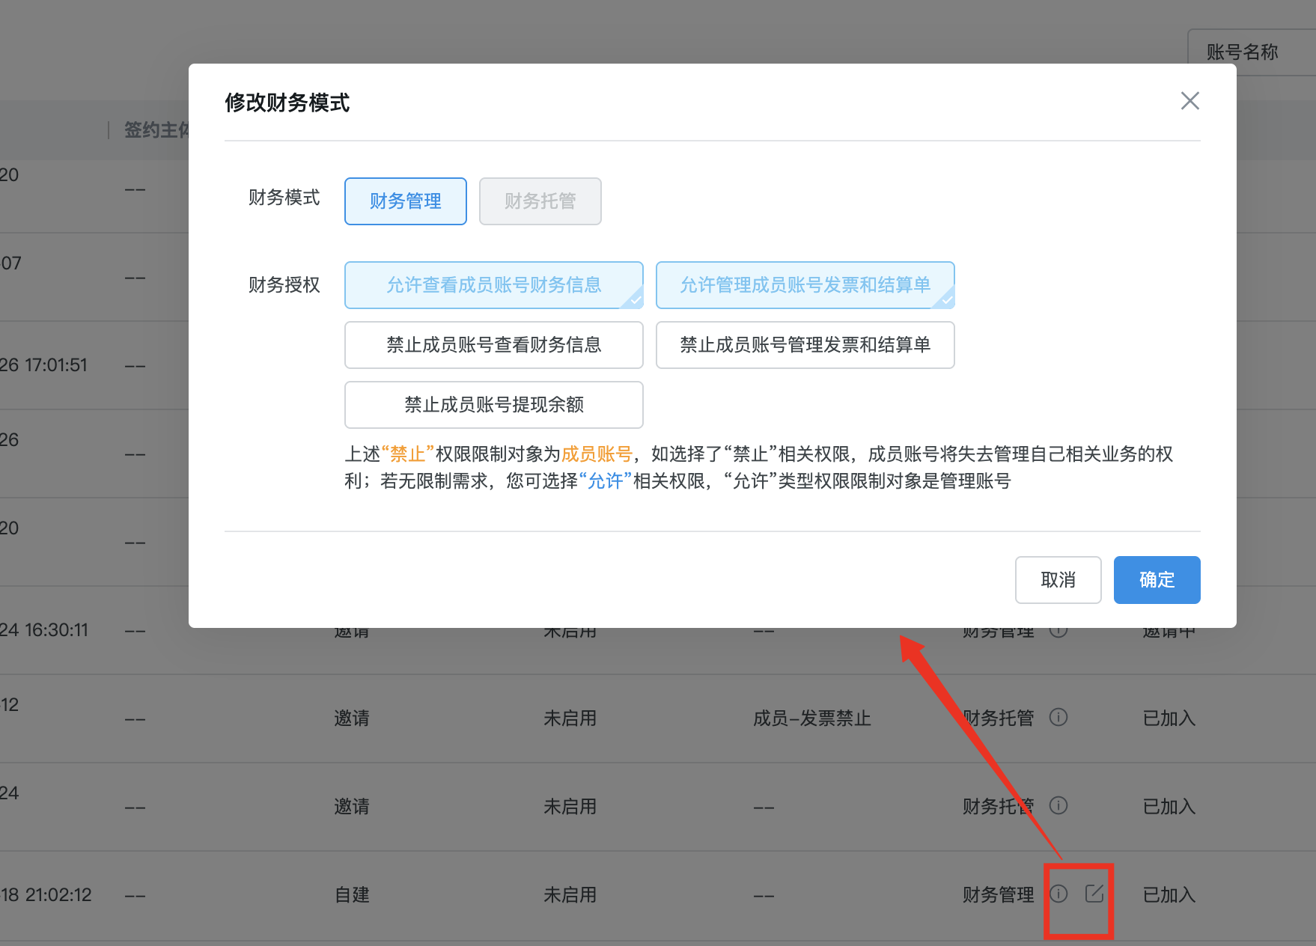Click info icon in 成员-发票禁止 row
The image size is (1316, 946).
pos(1058,717)
